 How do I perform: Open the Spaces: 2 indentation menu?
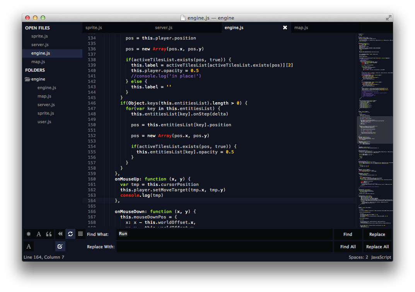(358, 257)
